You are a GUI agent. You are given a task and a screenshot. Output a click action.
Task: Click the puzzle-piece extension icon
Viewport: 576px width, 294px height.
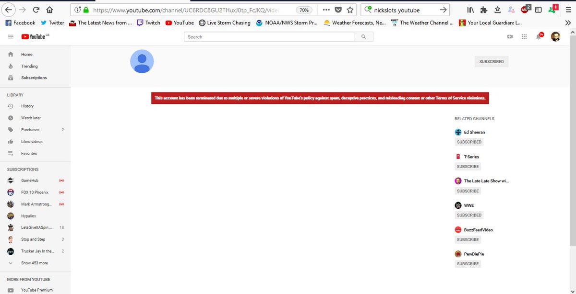tap(484, 10)
